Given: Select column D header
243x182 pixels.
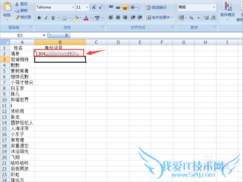Looking at the screenshot, I should click(118, 42).
